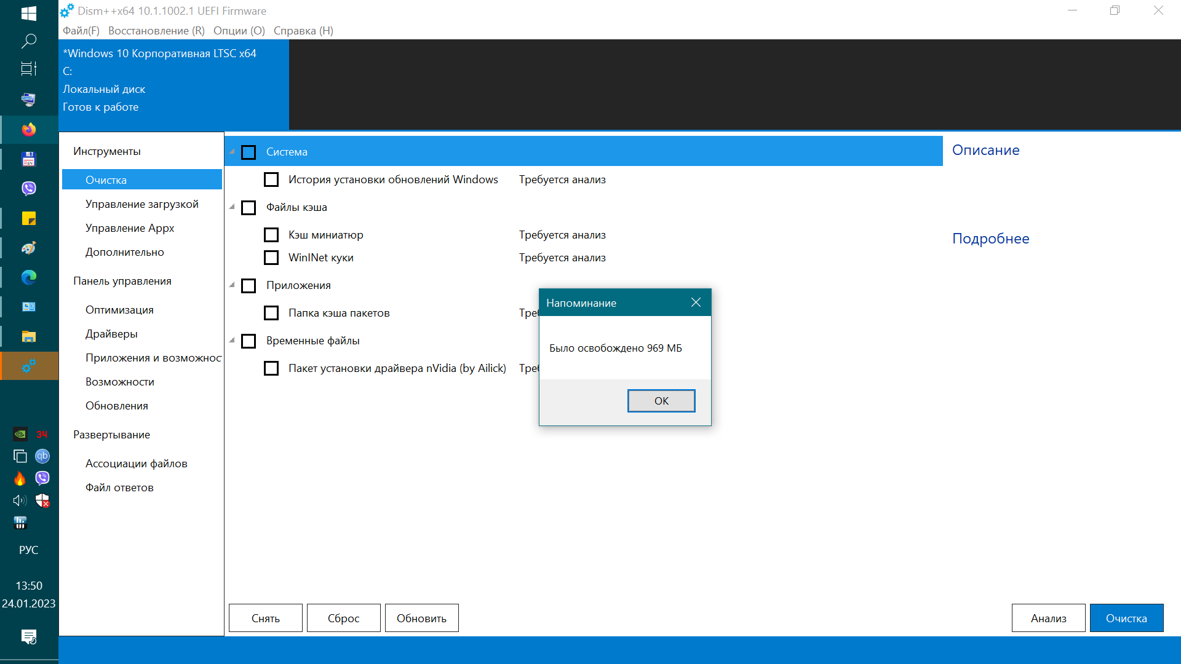Open the qBittorrent tray icon
This screenshot has width=1181, height=664.
42,456
